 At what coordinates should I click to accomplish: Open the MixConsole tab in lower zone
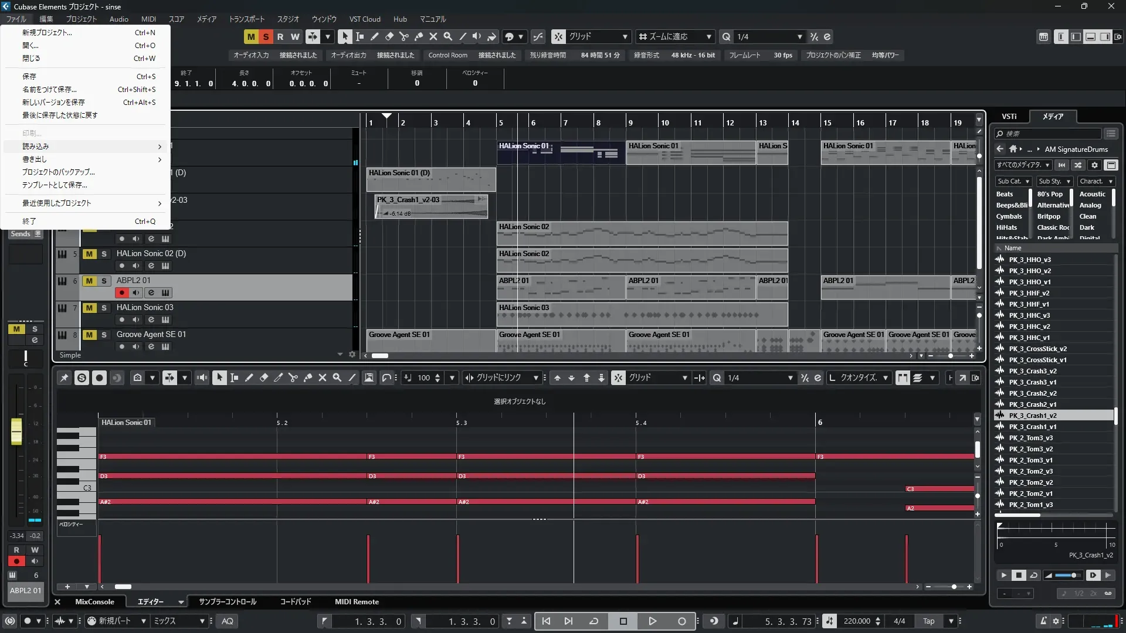(x=94, y=602)
